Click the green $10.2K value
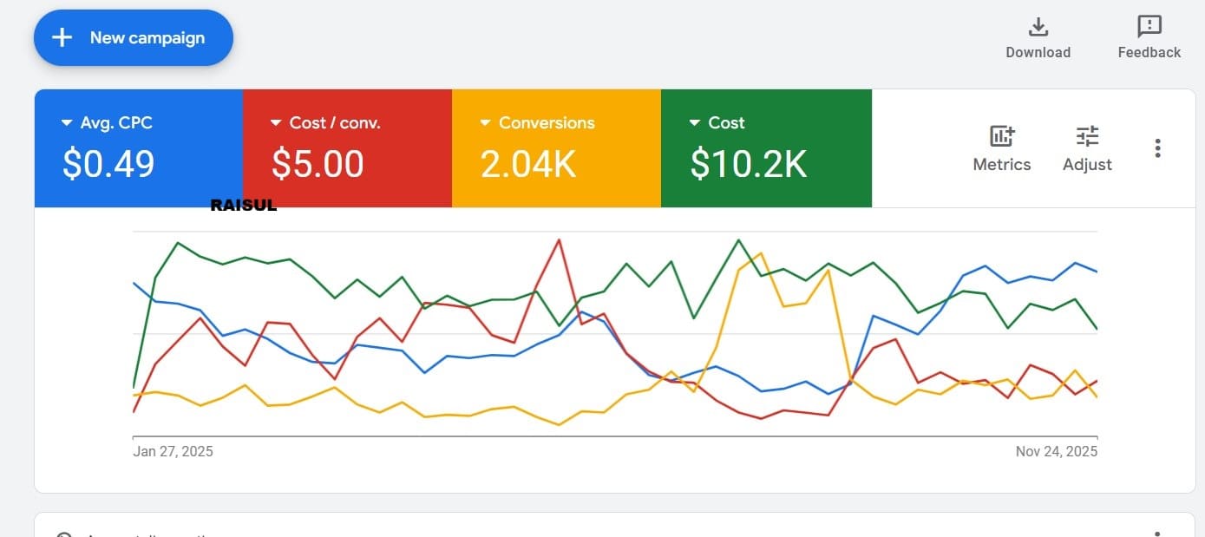1205x537 pixels. (748, 164)
